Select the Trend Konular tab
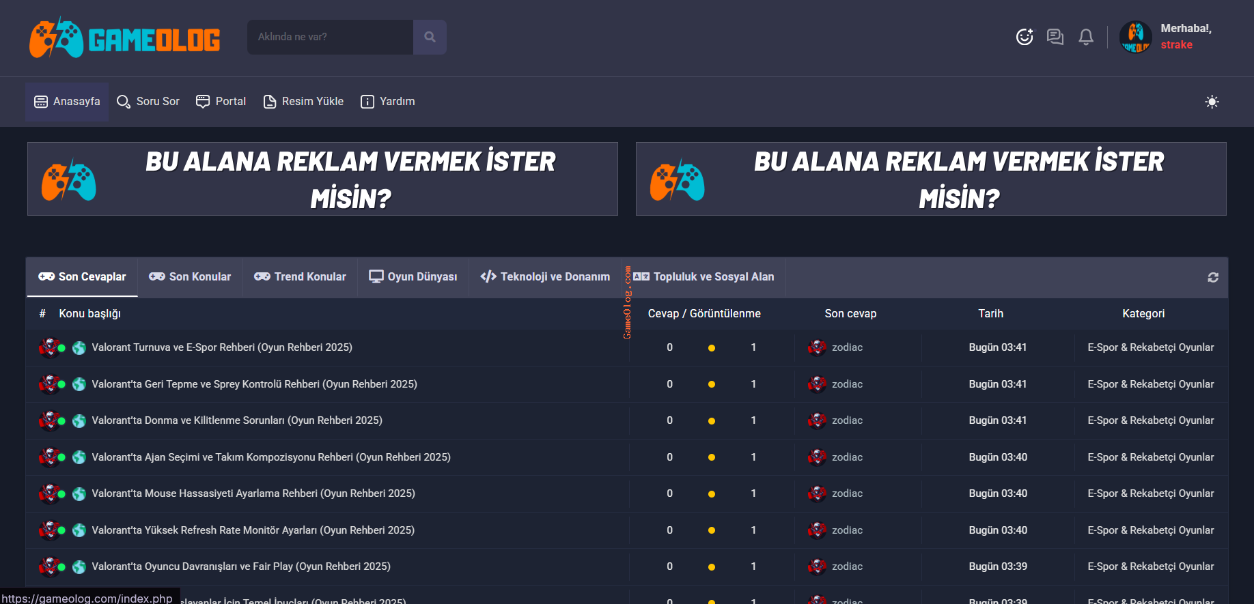 click(301, 277)
